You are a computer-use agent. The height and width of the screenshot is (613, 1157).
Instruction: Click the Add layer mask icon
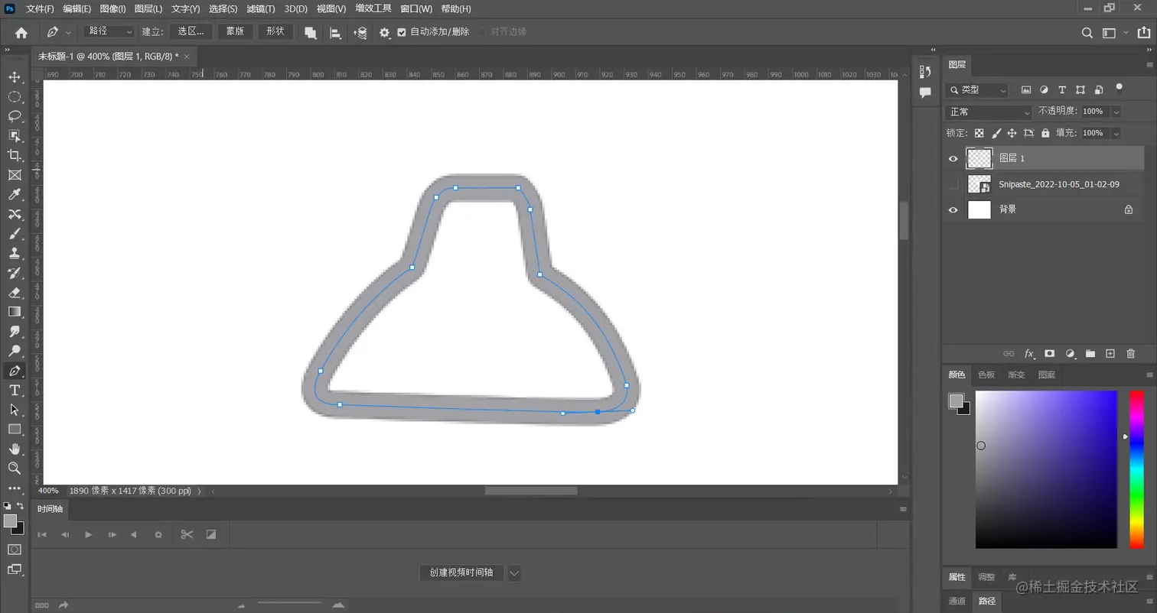pyautogui.click(x=1049, y=353)
